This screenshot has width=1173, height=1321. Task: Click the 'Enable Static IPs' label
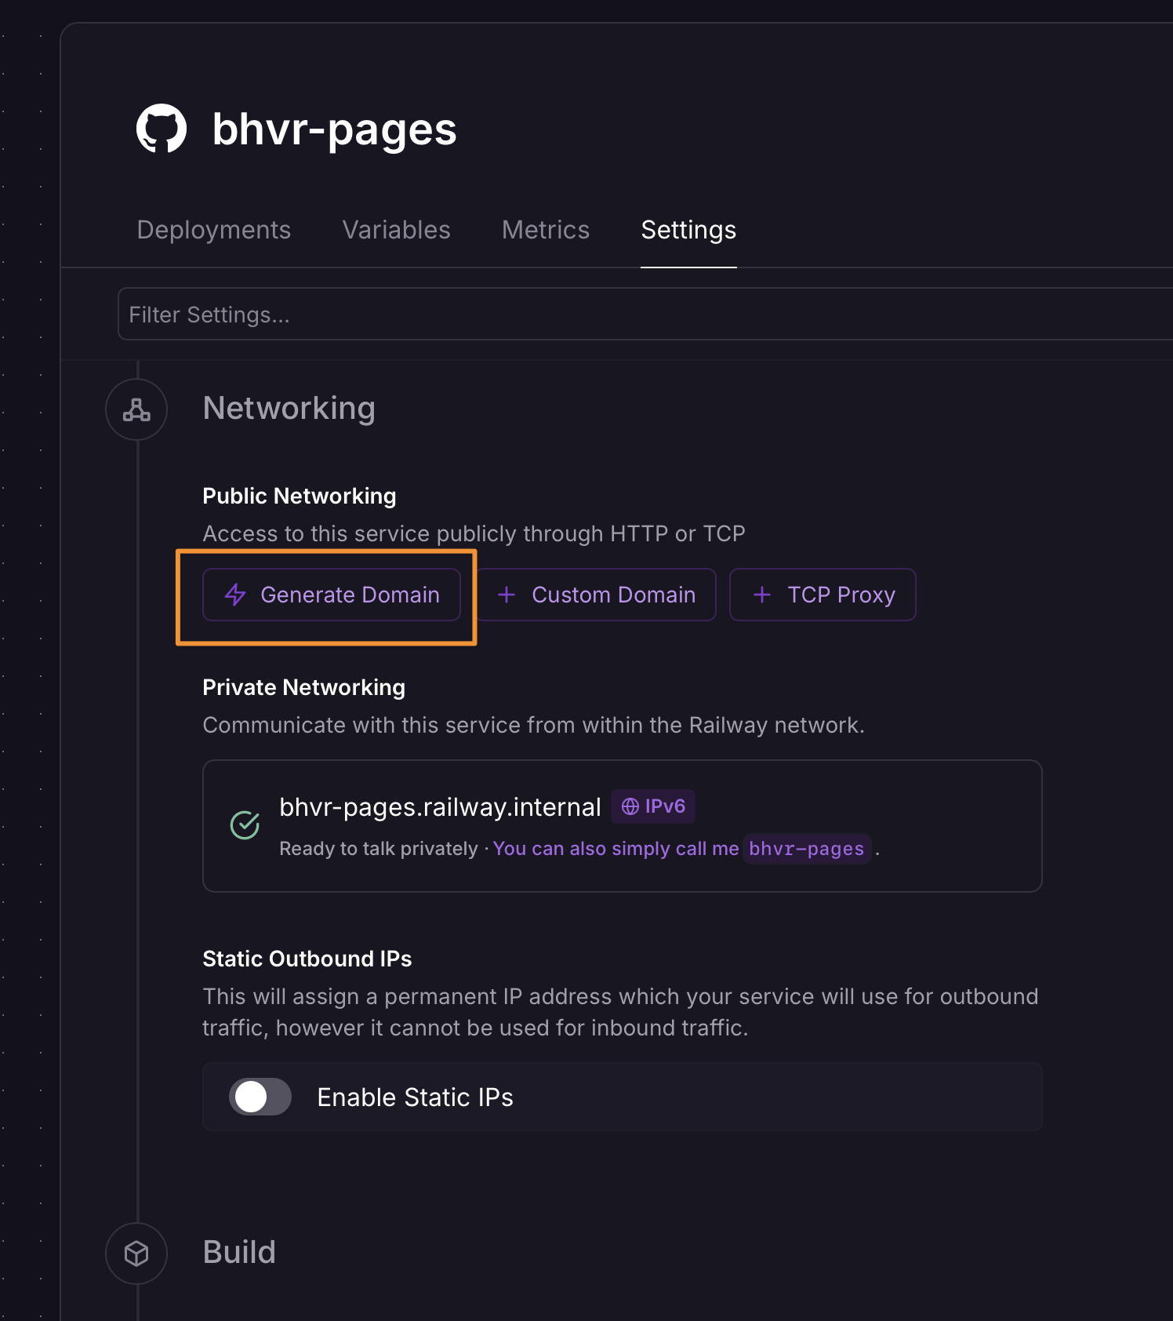point(415,1097)
